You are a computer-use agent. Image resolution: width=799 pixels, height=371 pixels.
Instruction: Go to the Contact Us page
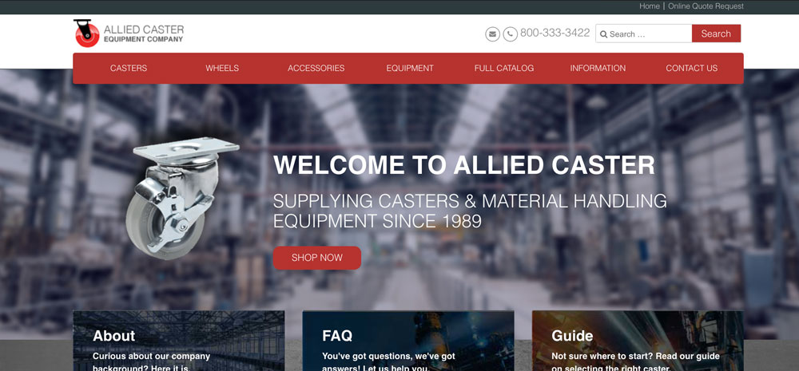pos(691,68)
